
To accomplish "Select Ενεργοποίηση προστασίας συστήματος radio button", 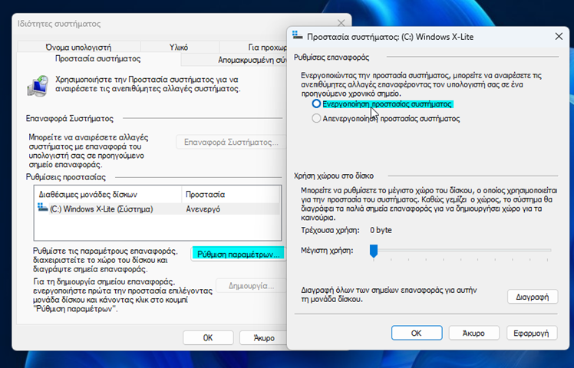I will pos(316,103).
